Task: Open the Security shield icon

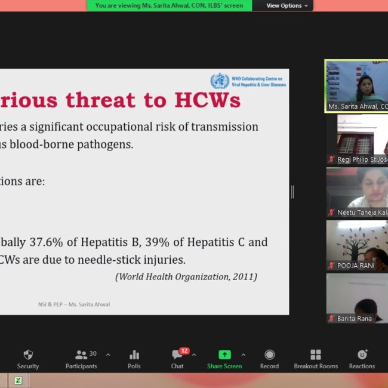Action: pos(27,355)
